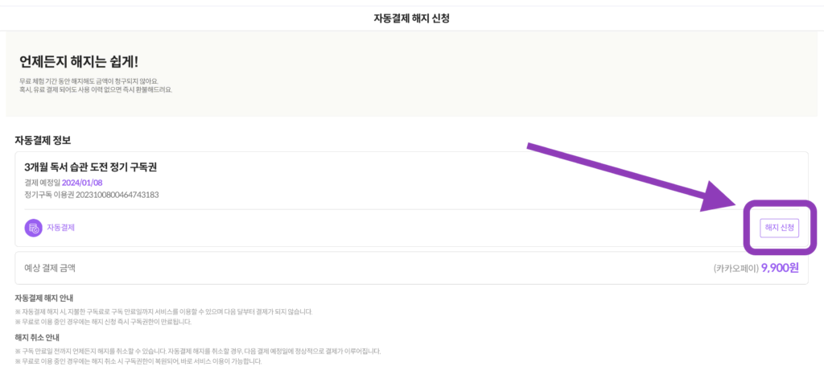824x379 pixels.
Task: Click the 자동결제 해지 안내 heading
Action: (44, 299)
